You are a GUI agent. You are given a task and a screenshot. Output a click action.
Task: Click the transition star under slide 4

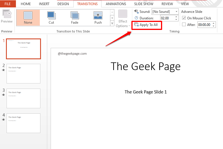[3, 120]
